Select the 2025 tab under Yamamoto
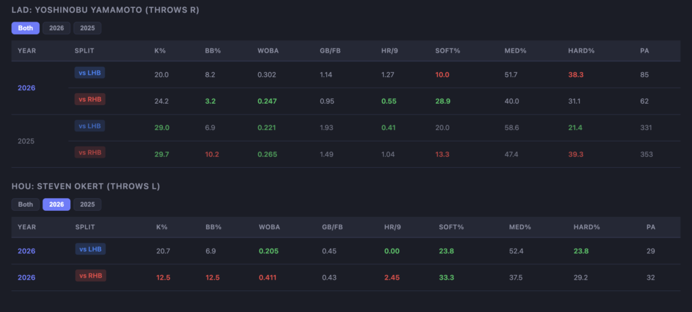 (87, 28)
